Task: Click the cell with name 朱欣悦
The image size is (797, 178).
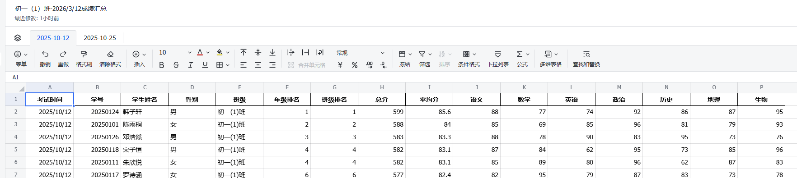Action: pyautogui.click(x=145, y=162)
